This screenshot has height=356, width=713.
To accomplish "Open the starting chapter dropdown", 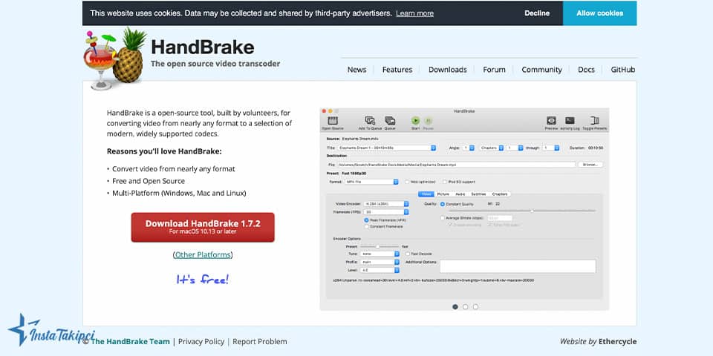I will [x=515, y=148].
